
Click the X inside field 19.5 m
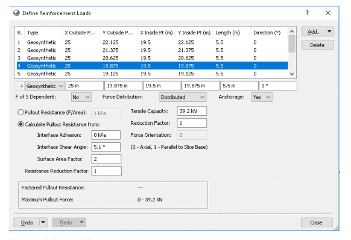162,86
